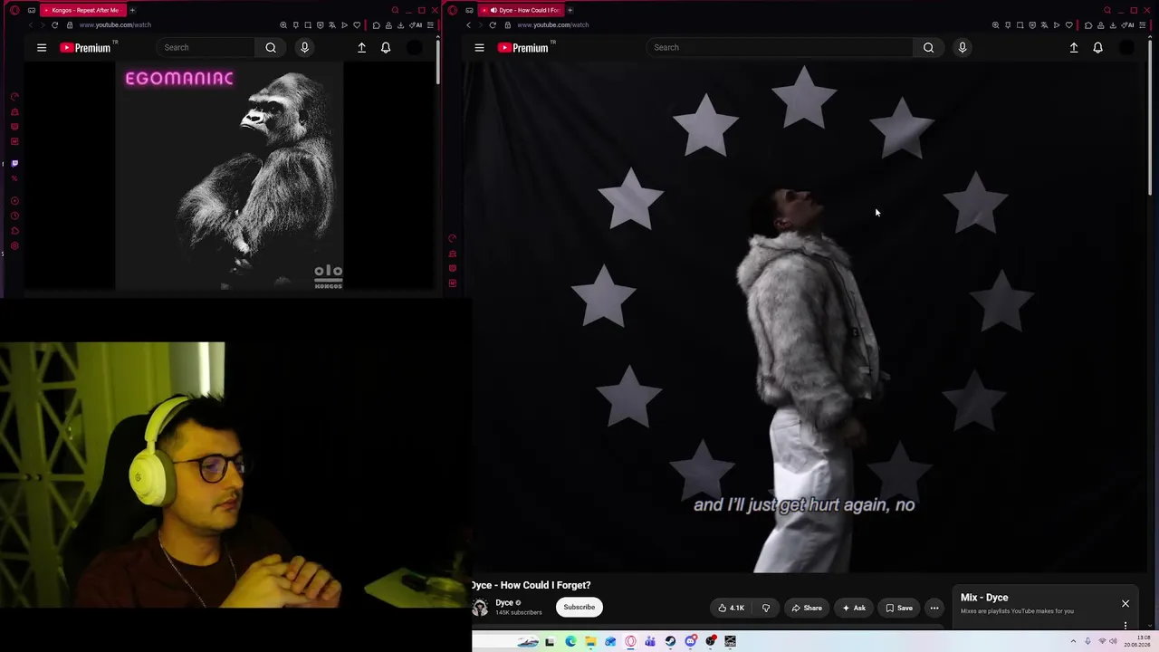Open extensions cube icon in Dyce window

click(x=1088, y=24)
